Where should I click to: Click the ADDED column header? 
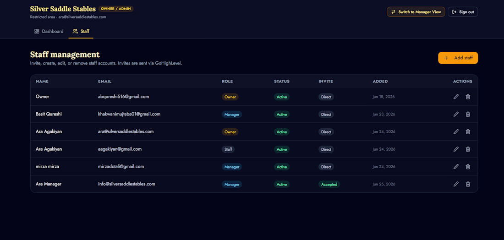(380, 81)
